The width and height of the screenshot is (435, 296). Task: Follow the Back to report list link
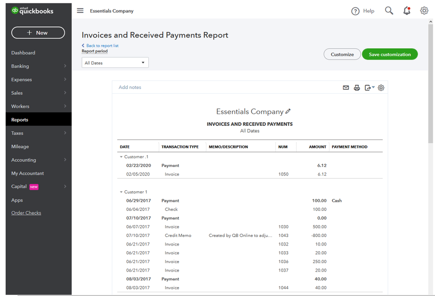click(x=102, y=46)
